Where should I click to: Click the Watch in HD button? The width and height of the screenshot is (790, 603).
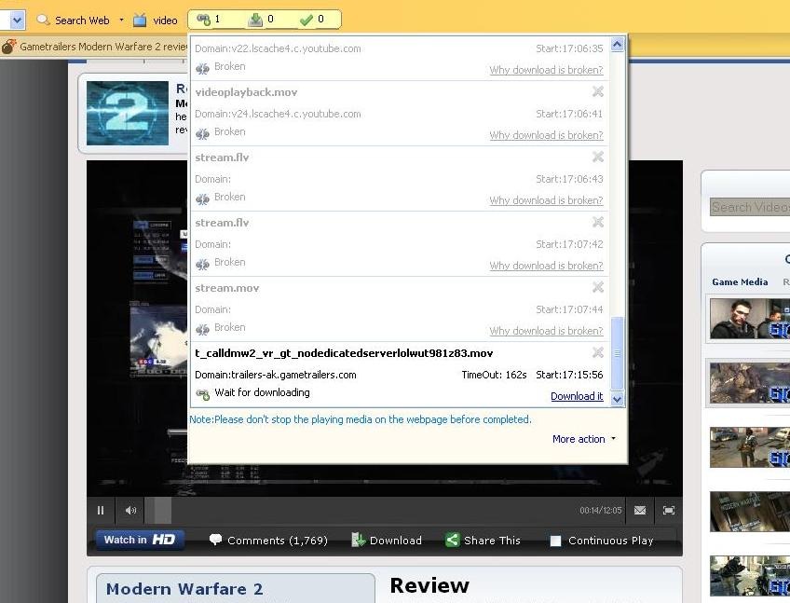tap(140, 540)
